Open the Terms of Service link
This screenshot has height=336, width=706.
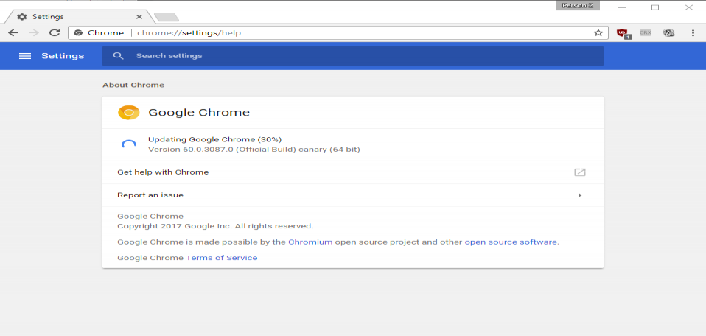point(221,258)
